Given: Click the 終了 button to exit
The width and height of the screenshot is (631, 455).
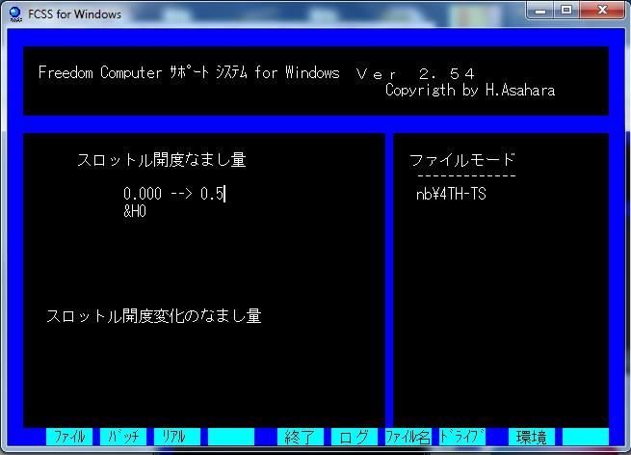Looking at the screenshot, I should pos(301,437).
